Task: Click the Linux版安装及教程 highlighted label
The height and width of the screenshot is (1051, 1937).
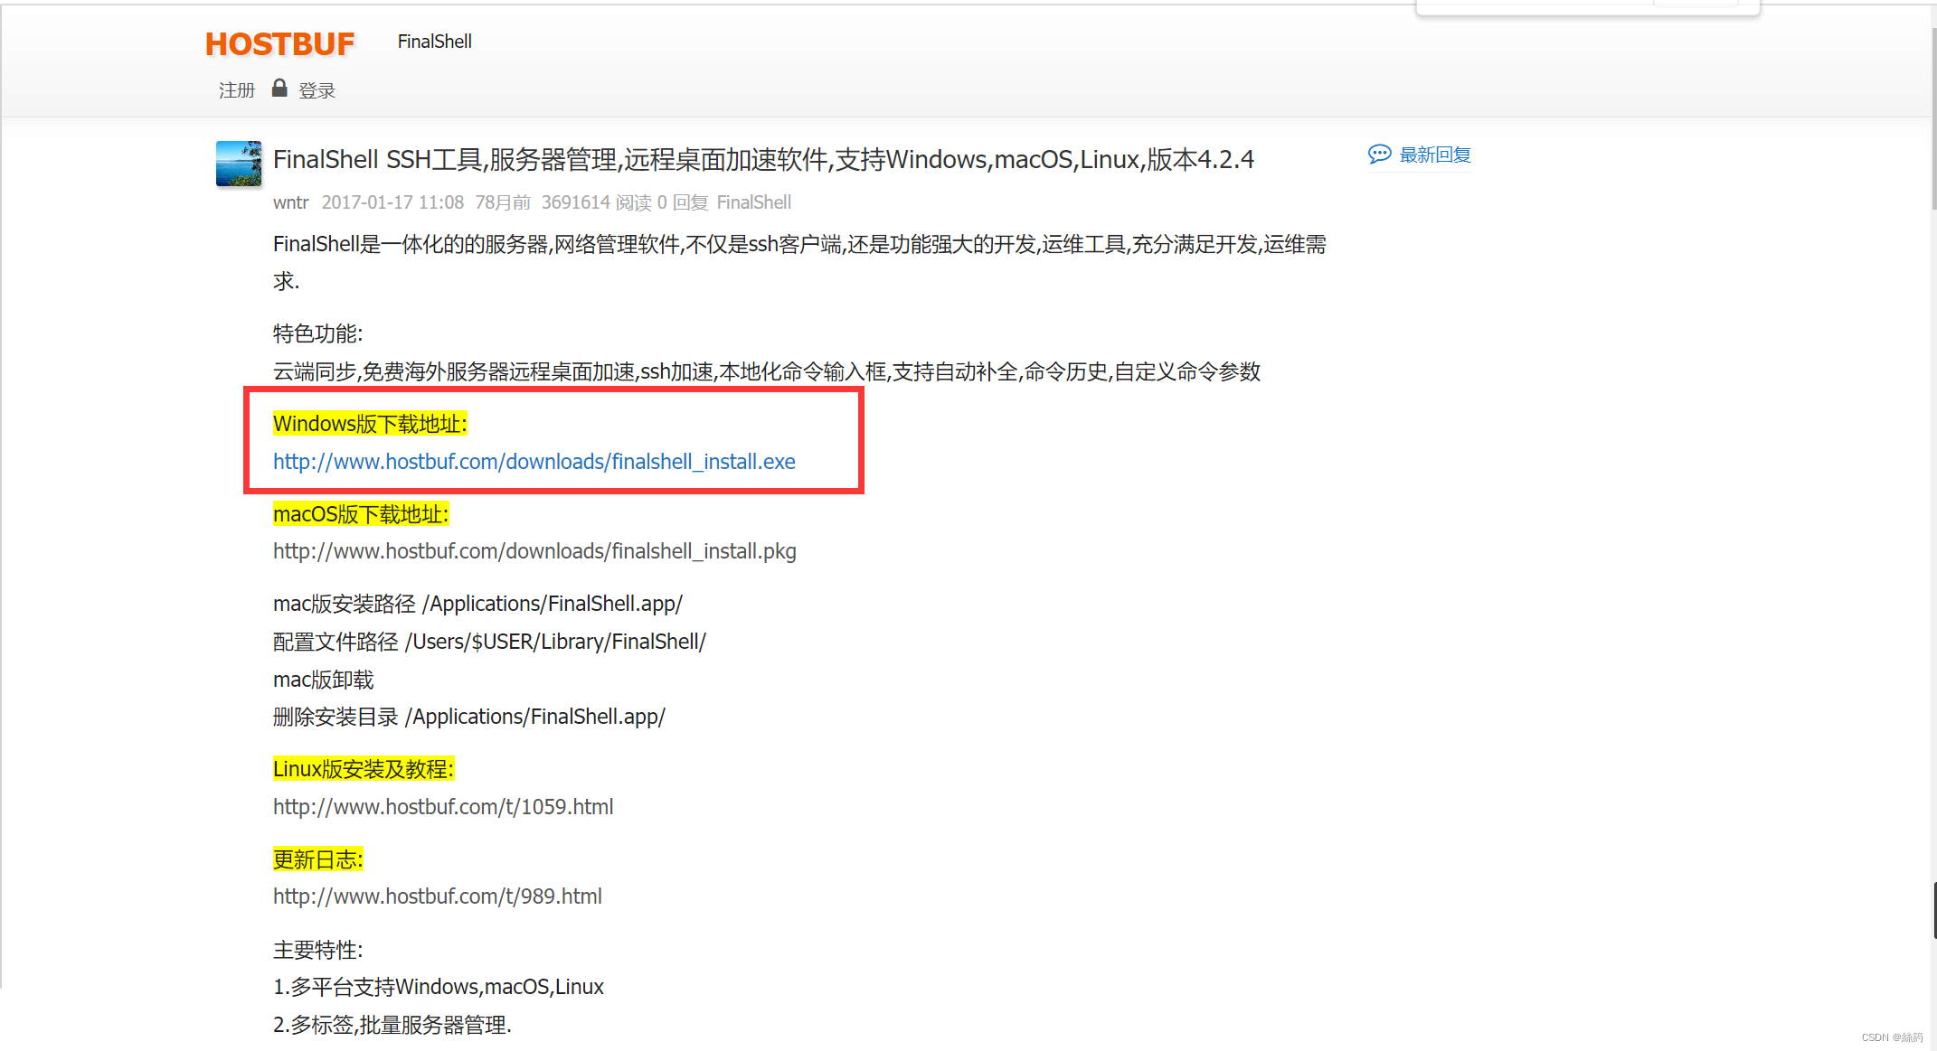Action: point(364,769)
